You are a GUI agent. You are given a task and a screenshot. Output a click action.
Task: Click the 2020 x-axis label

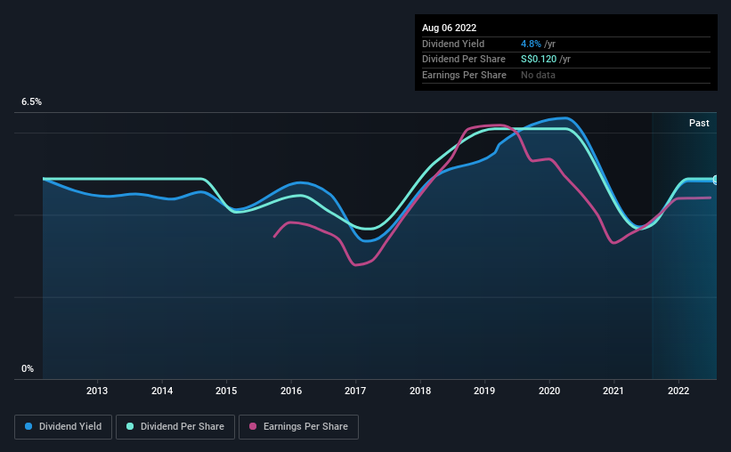pyautogui.click(x=549, y=391)
